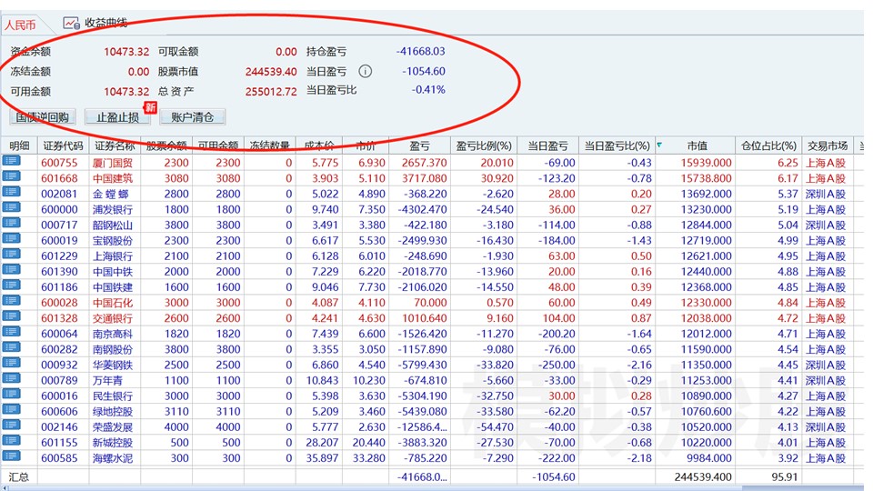This screenshot has height=491, width=873.
Task: Select stock name 万年青
Action: 107,381
